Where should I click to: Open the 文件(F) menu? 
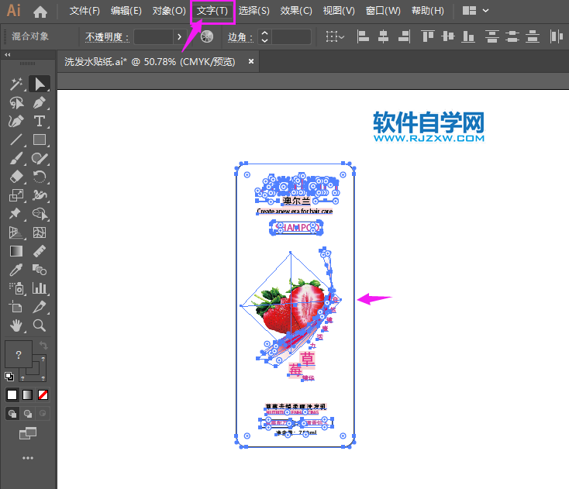coord(84,11)
